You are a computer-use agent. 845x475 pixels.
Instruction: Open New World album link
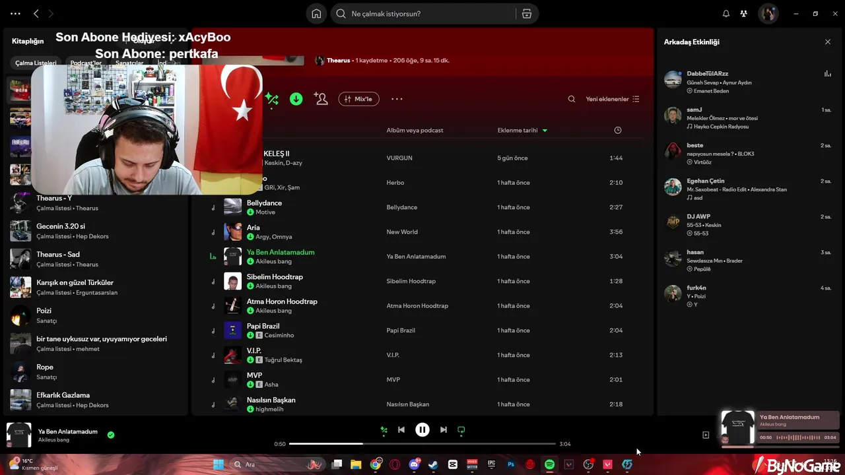402,232
